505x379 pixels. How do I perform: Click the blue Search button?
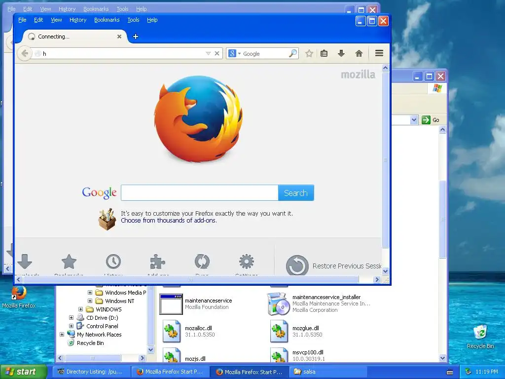(x=296, y=193)
